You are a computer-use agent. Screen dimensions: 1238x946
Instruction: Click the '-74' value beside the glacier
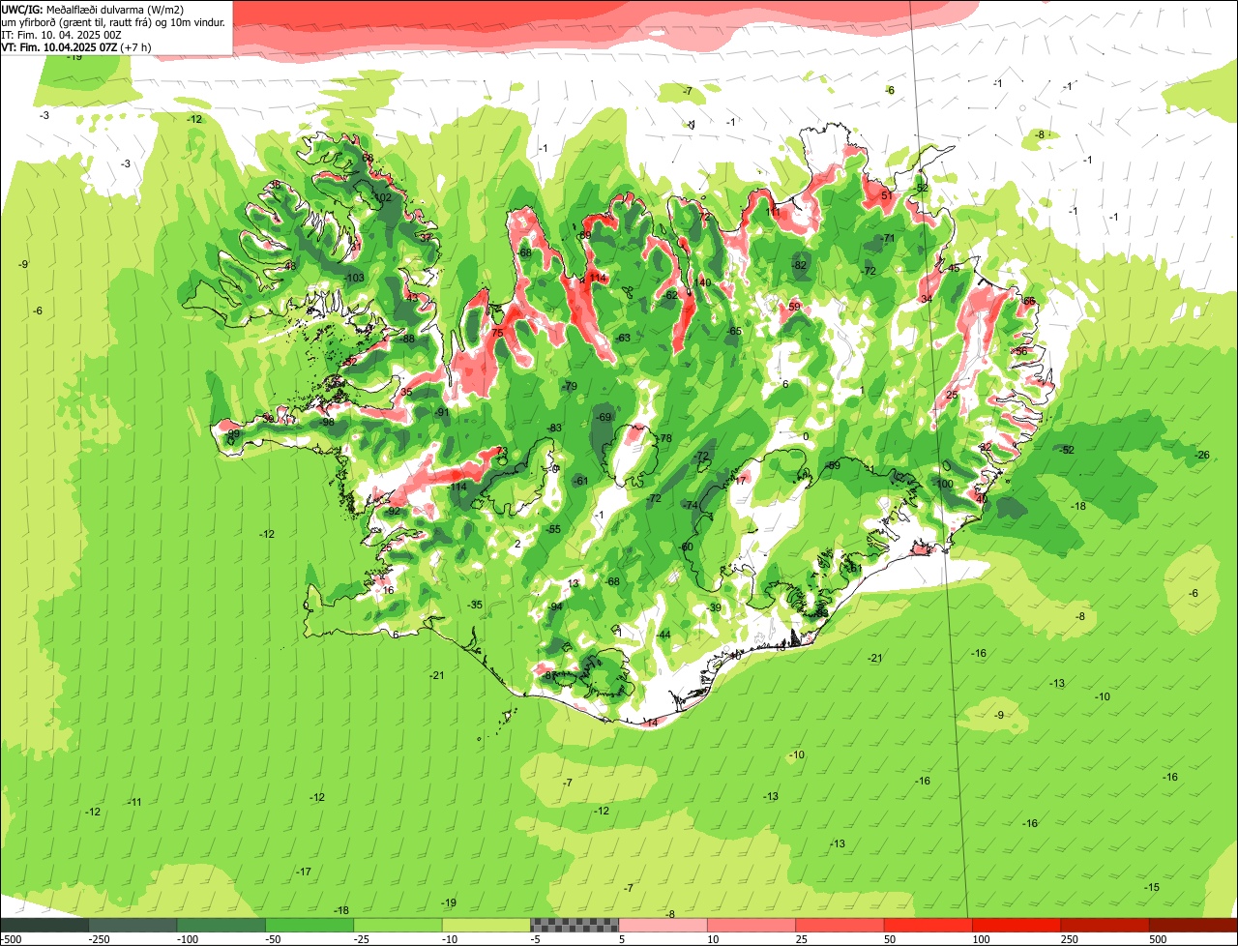[691, 505]
